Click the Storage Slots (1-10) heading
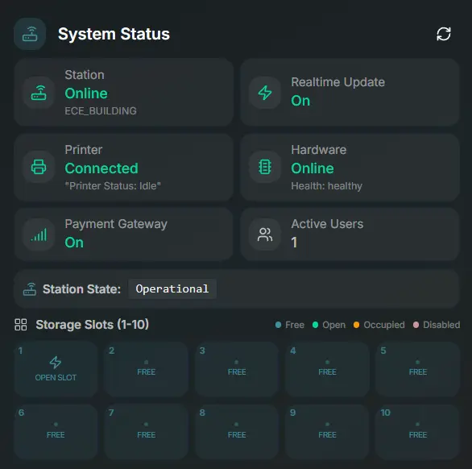The width and height of the screenshot is (472, 469). tap(92, 325)
